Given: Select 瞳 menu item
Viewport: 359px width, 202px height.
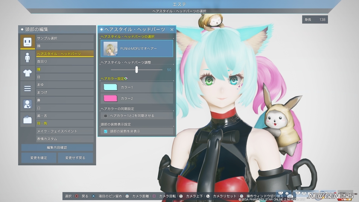Looking at the screenshot, I should pyautogui.click(x=65, y=69).
